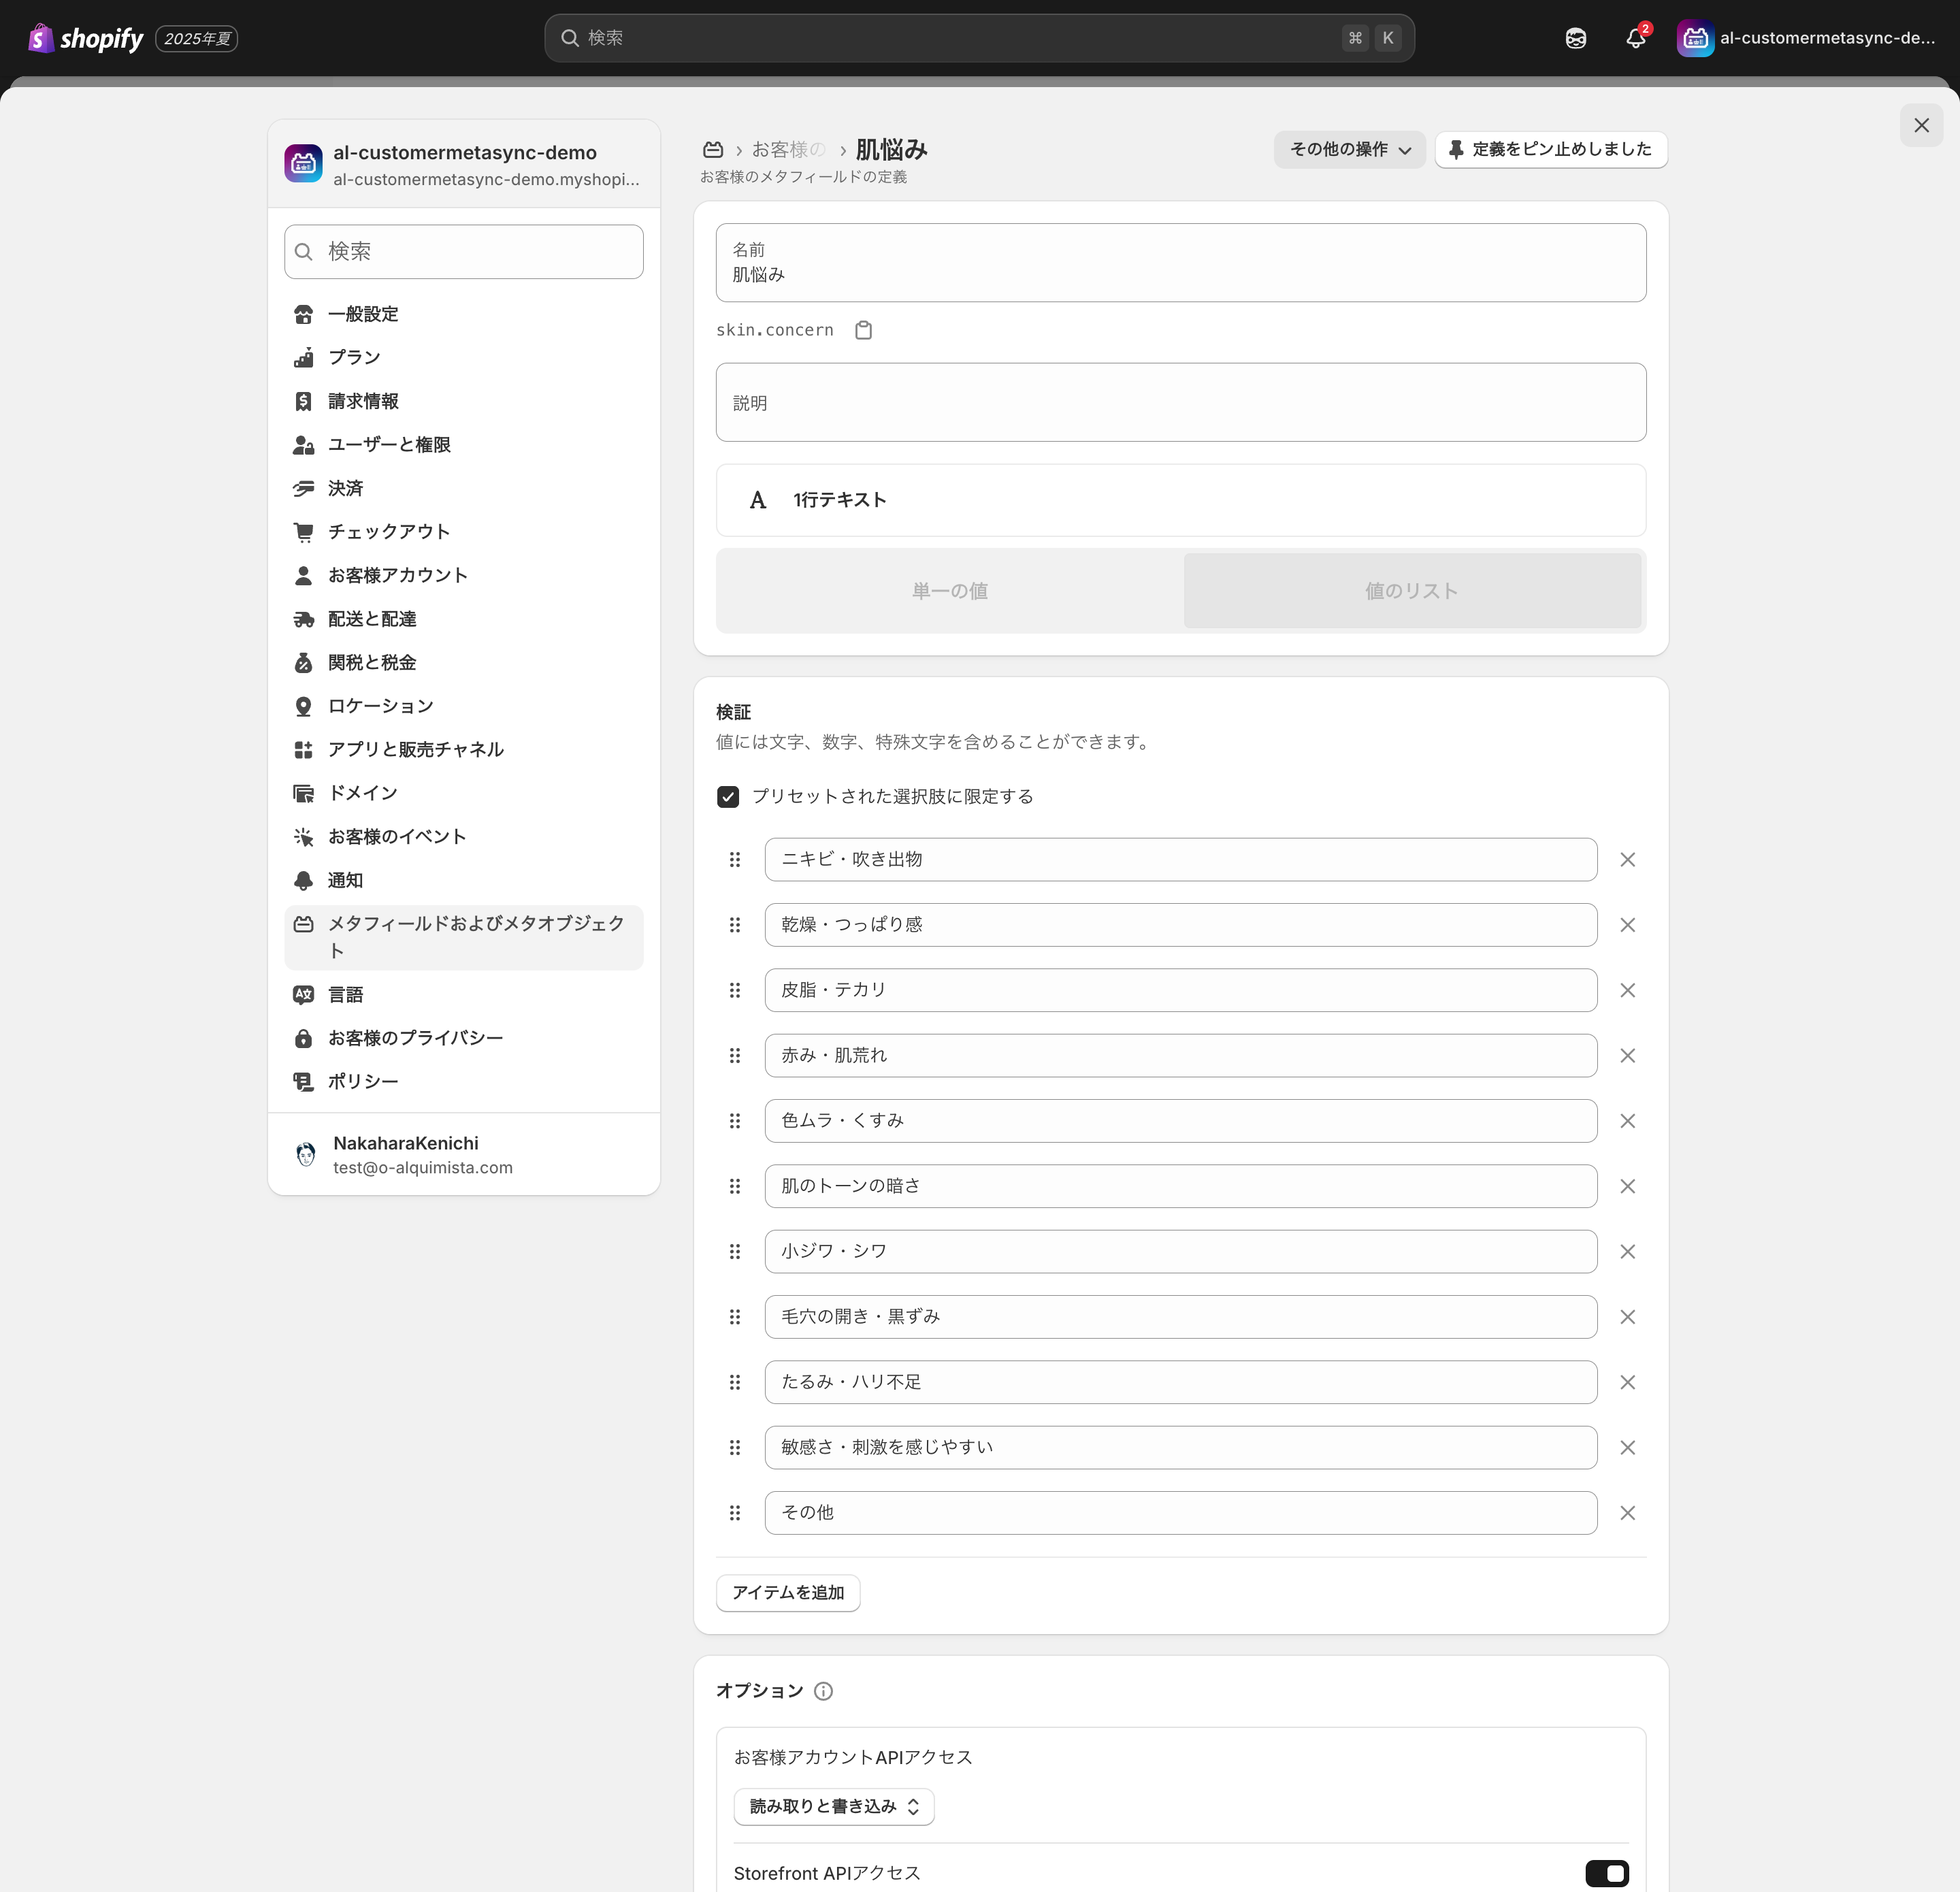
Task: Open チェックアウト settings
Action: (x=463, y=532)
